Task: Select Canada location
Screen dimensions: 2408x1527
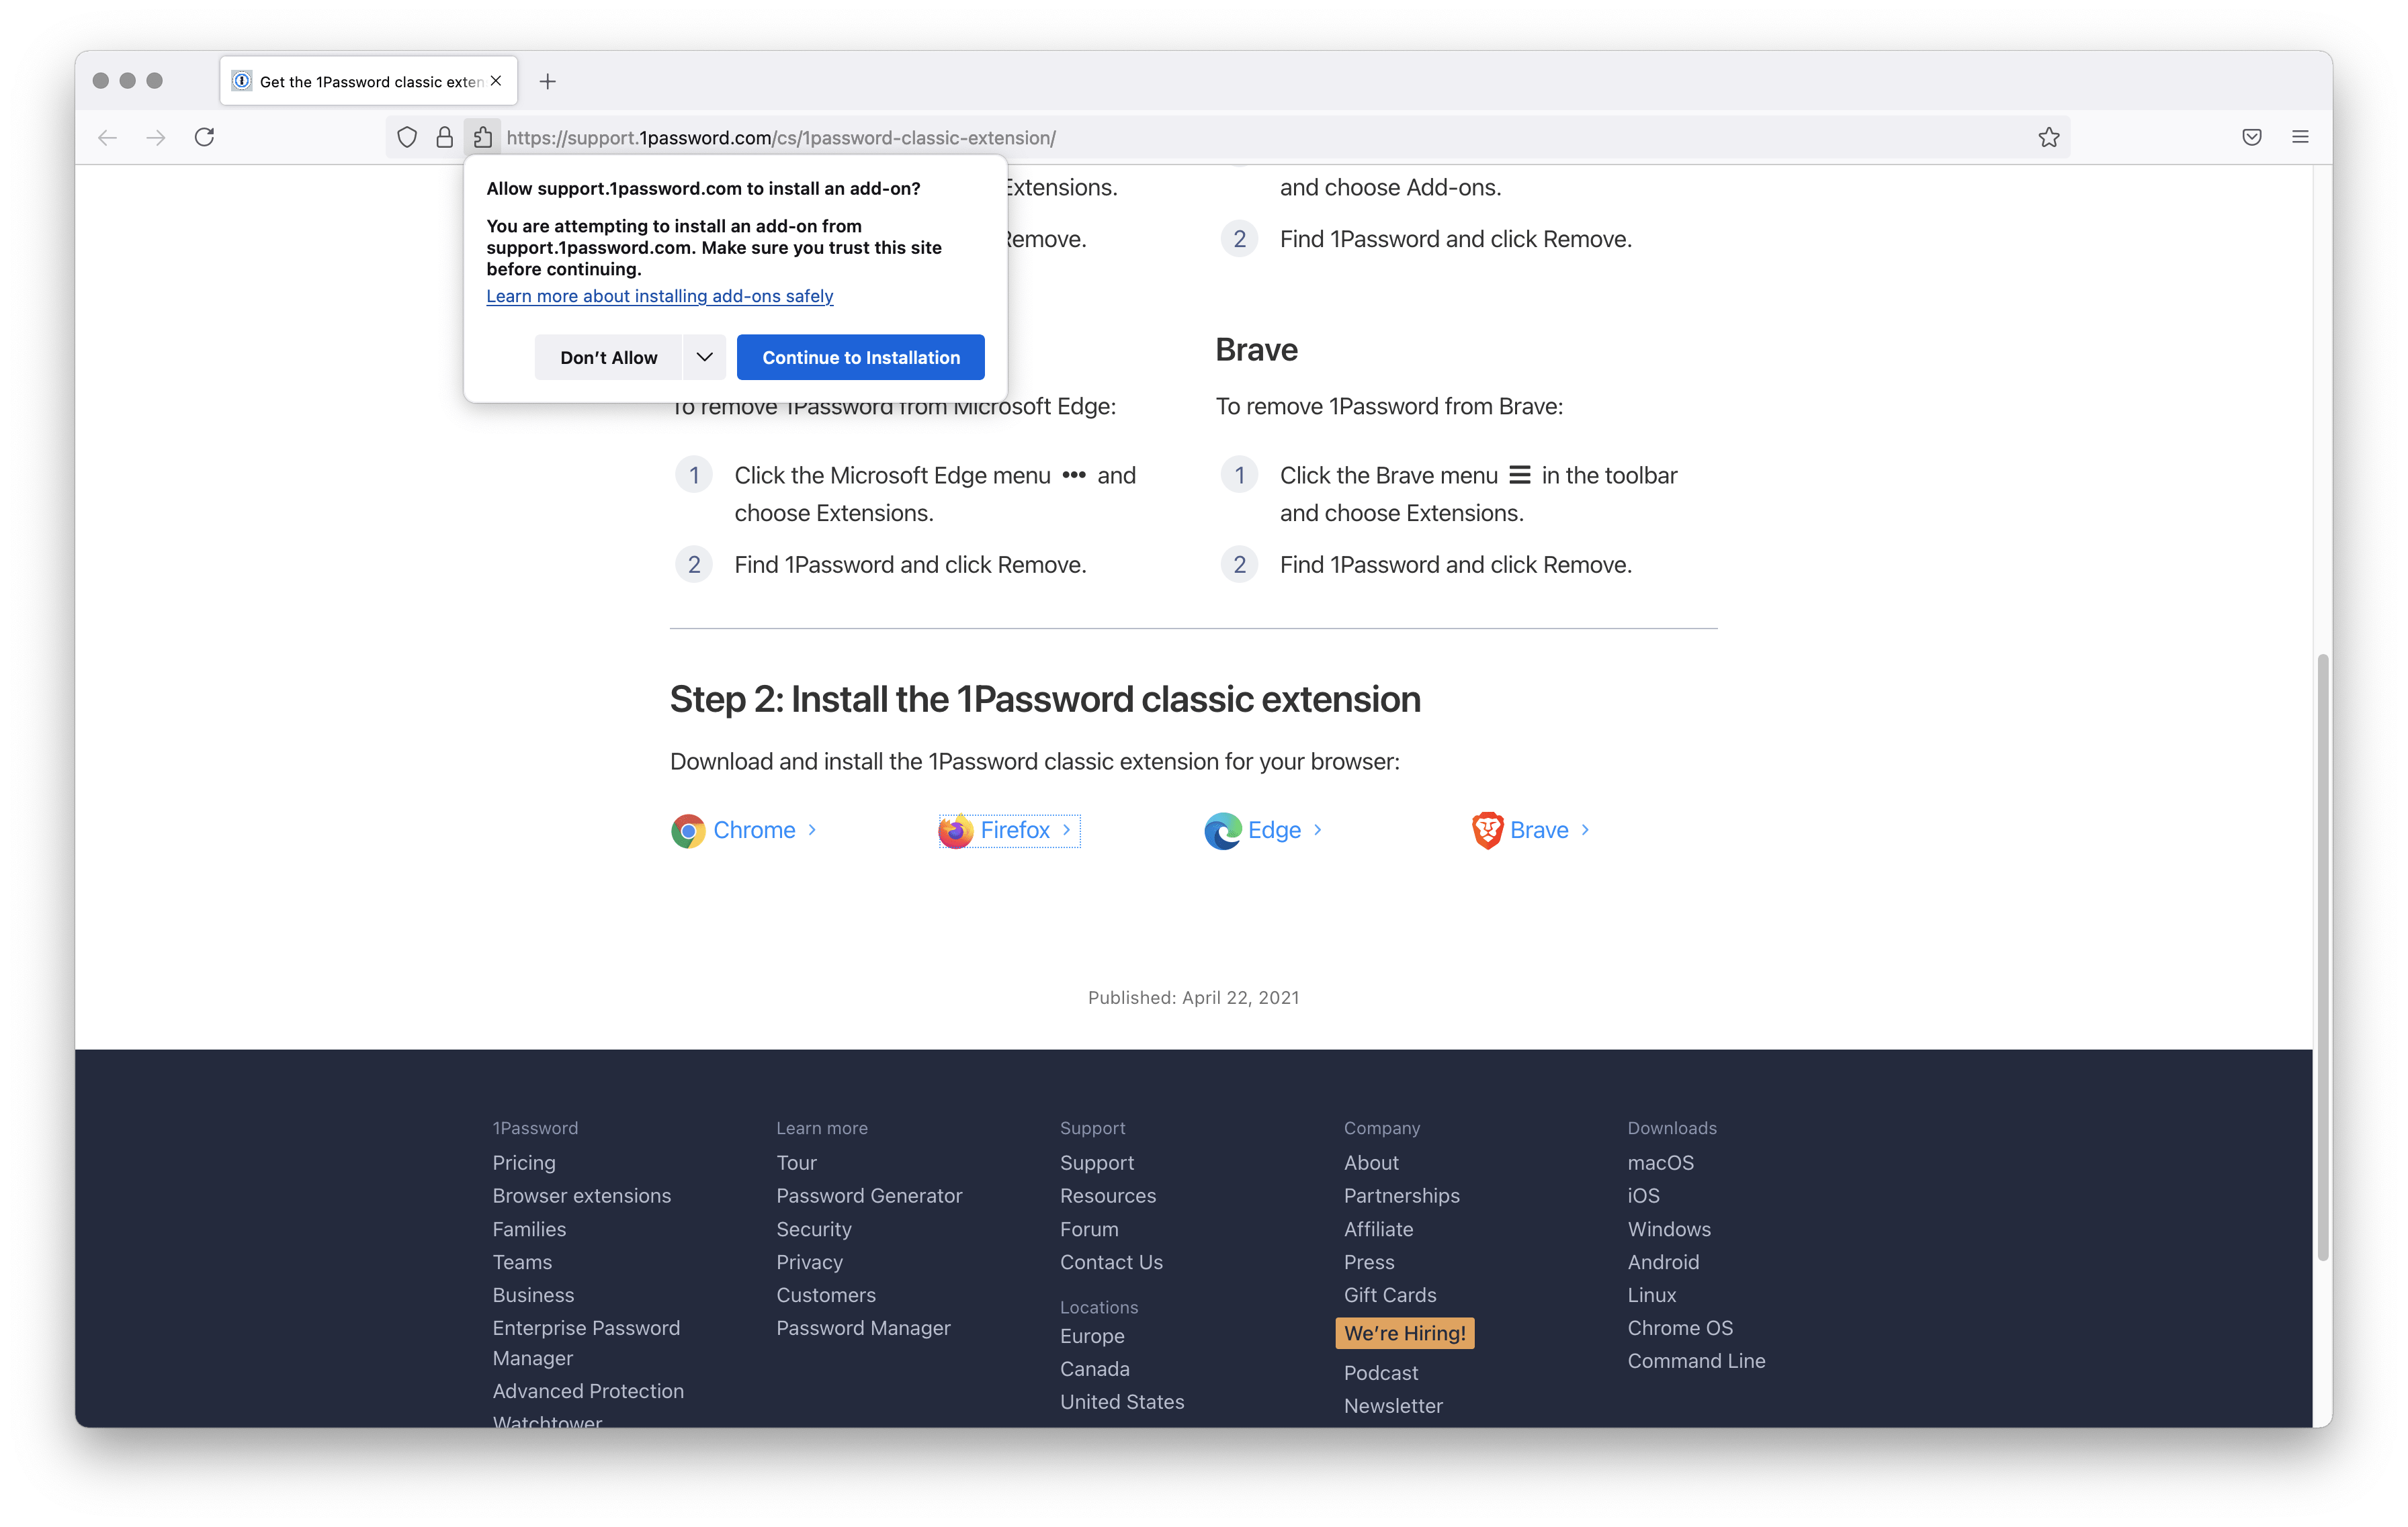Action: pos(1095,1369)
